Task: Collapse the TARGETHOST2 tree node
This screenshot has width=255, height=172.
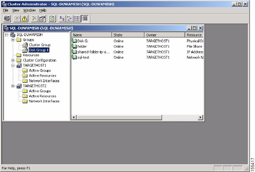Action: 13,86
